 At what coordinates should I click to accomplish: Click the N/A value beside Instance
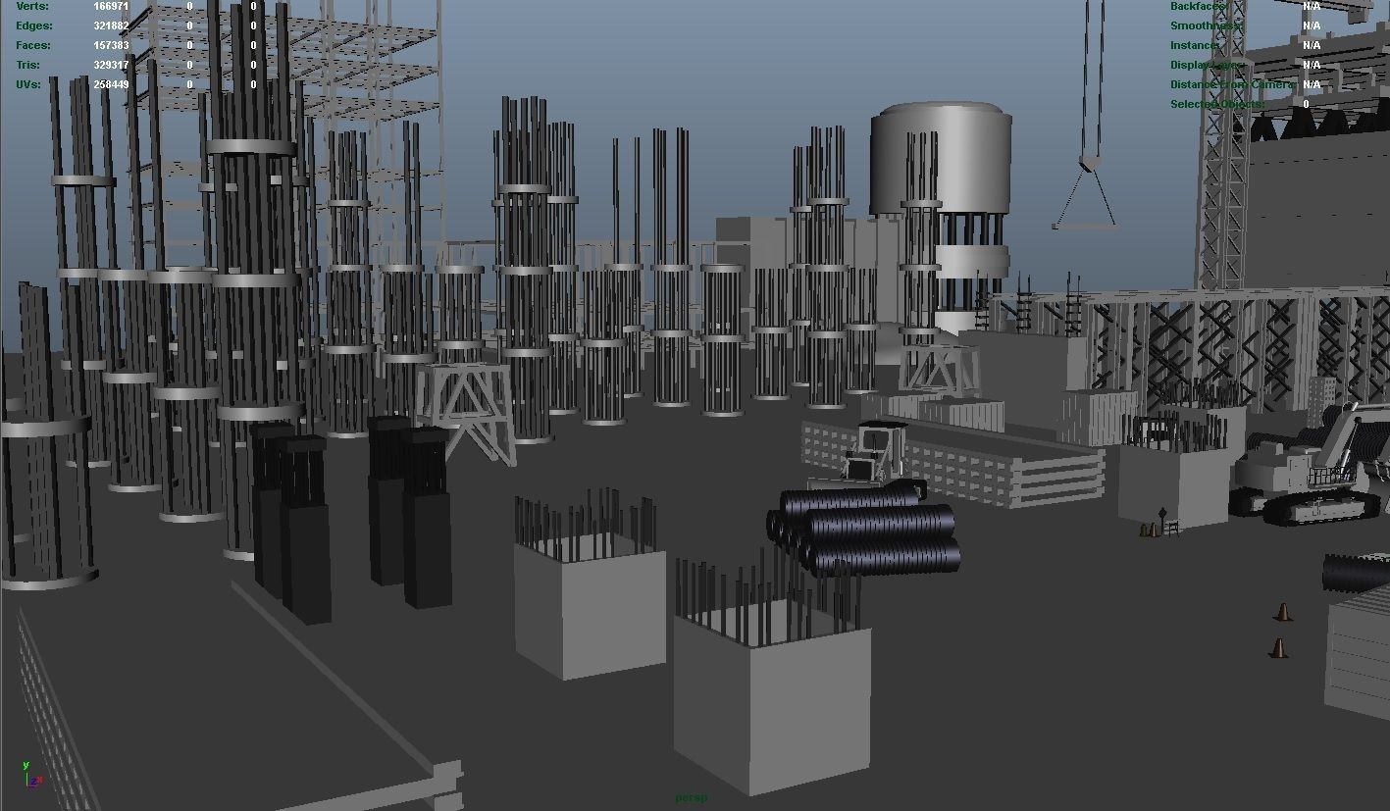pyautogui.click(x=1312, y=45)
